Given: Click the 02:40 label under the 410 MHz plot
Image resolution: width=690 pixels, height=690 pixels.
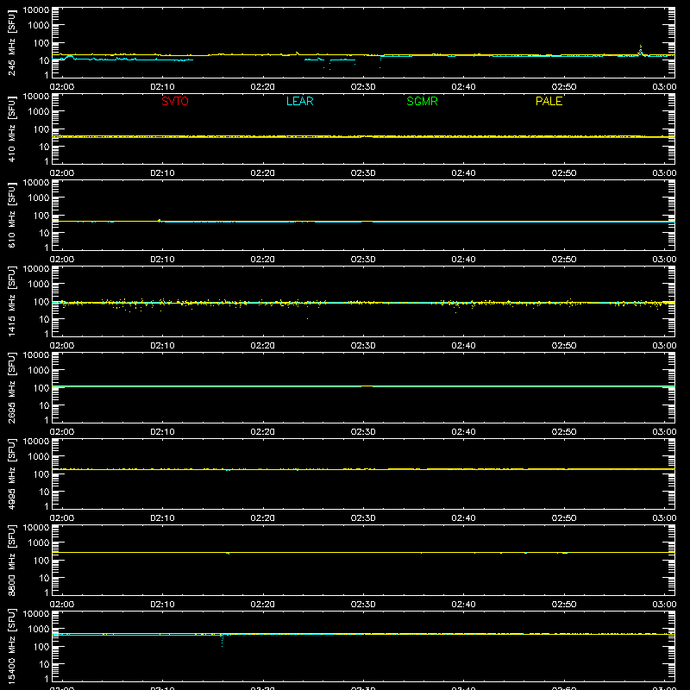Looking at the screenshot, I should click(x=463, y=173).
